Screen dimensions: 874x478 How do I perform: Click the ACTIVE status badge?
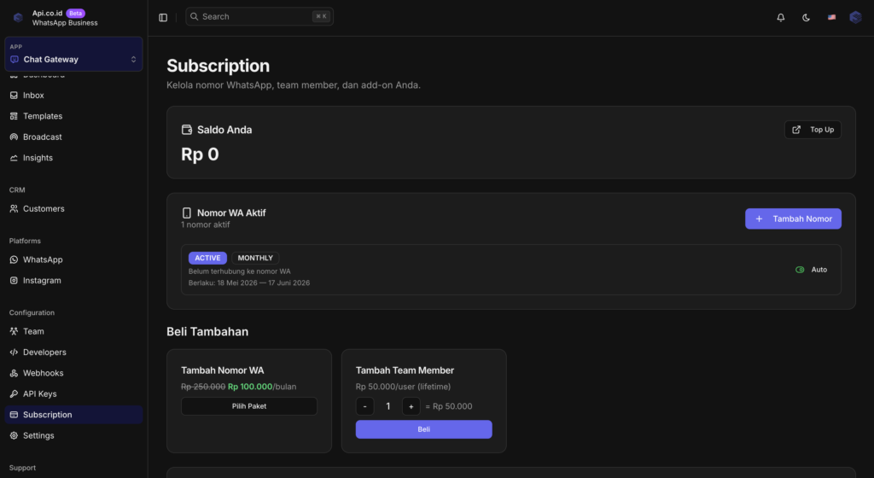coord(207,258)
